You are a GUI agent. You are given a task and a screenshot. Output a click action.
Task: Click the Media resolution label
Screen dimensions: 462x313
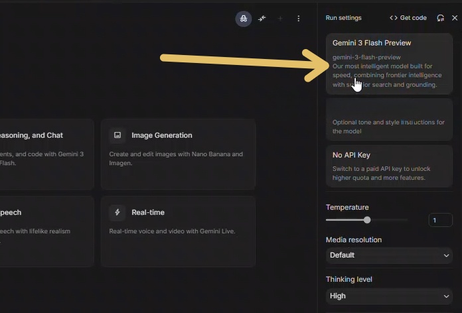[354, 239]
